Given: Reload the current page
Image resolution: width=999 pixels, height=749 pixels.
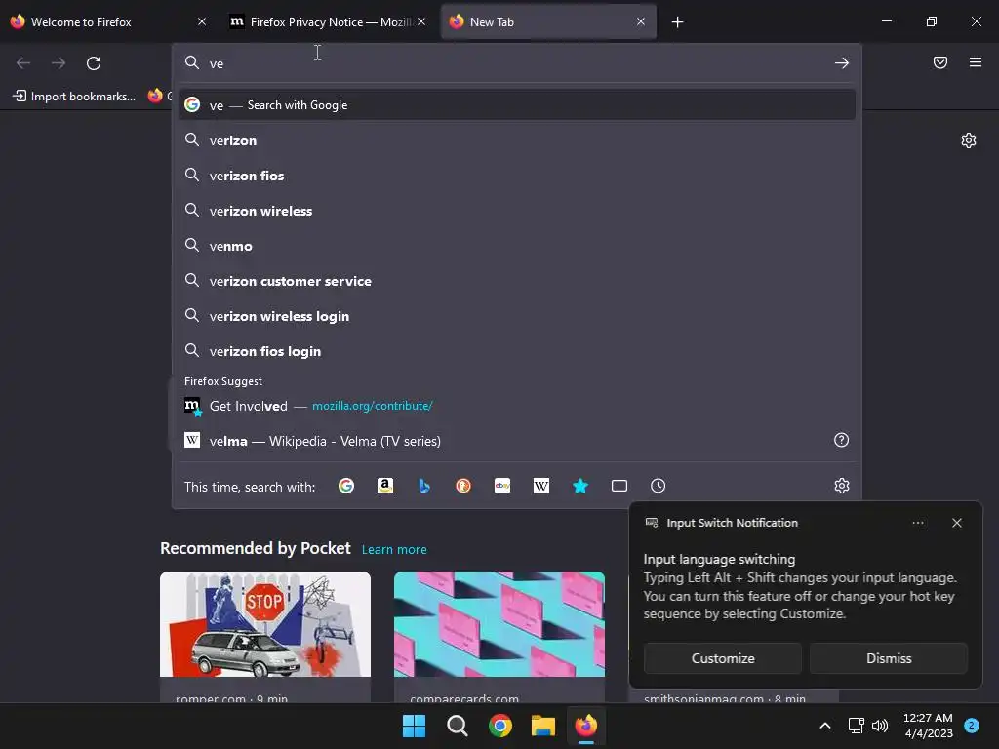Looking at the screenshot, I should pyautogui.click(x=94, y=63).
